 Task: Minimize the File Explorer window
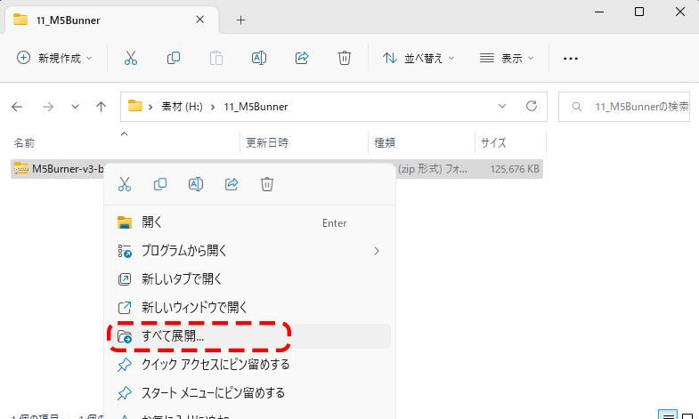[x=599, y=12]
